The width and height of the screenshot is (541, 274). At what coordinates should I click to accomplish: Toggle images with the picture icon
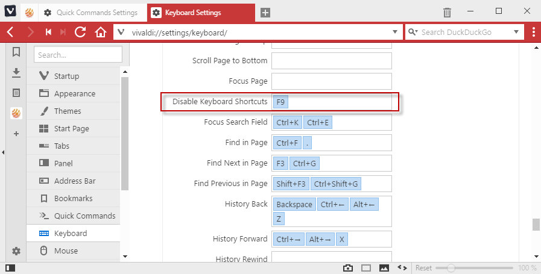[x=384, y=268]
